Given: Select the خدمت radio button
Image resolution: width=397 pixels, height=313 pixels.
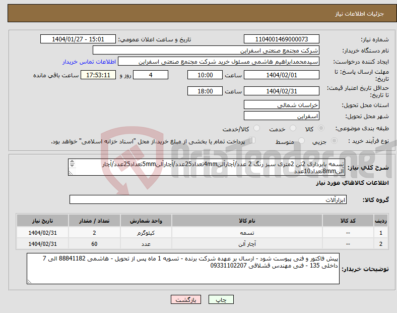Looking at the screenshot, I should (x=293, y=128).
